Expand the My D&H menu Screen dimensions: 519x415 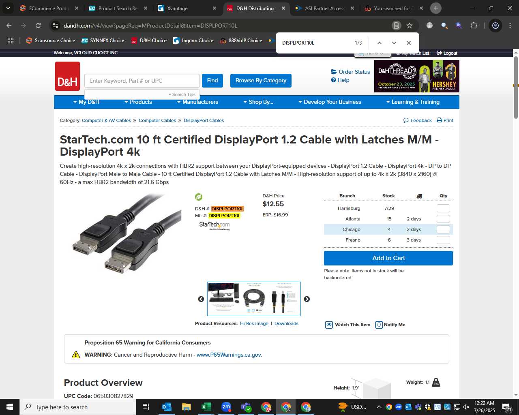click(x=86, y=102)
